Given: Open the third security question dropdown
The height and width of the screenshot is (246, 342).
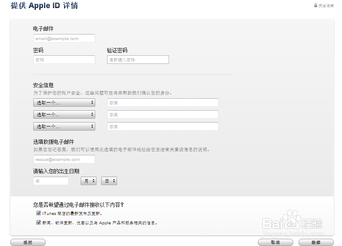Looking at the screenshot, I should pos(64,126).
